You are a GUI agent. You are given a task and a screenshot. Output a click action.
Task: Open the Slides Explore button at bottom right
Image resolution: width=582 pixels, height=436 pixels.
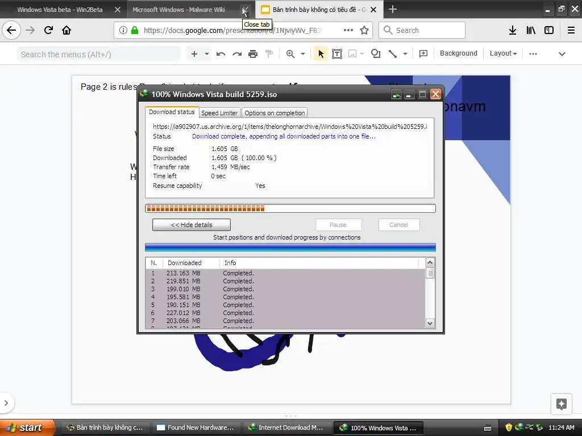561,404
